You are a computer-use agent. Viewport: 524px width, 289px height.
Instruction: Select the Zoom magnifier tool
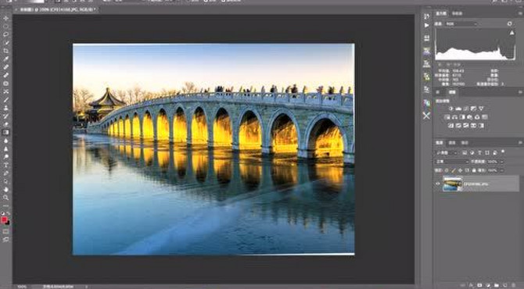click(6, 198)
